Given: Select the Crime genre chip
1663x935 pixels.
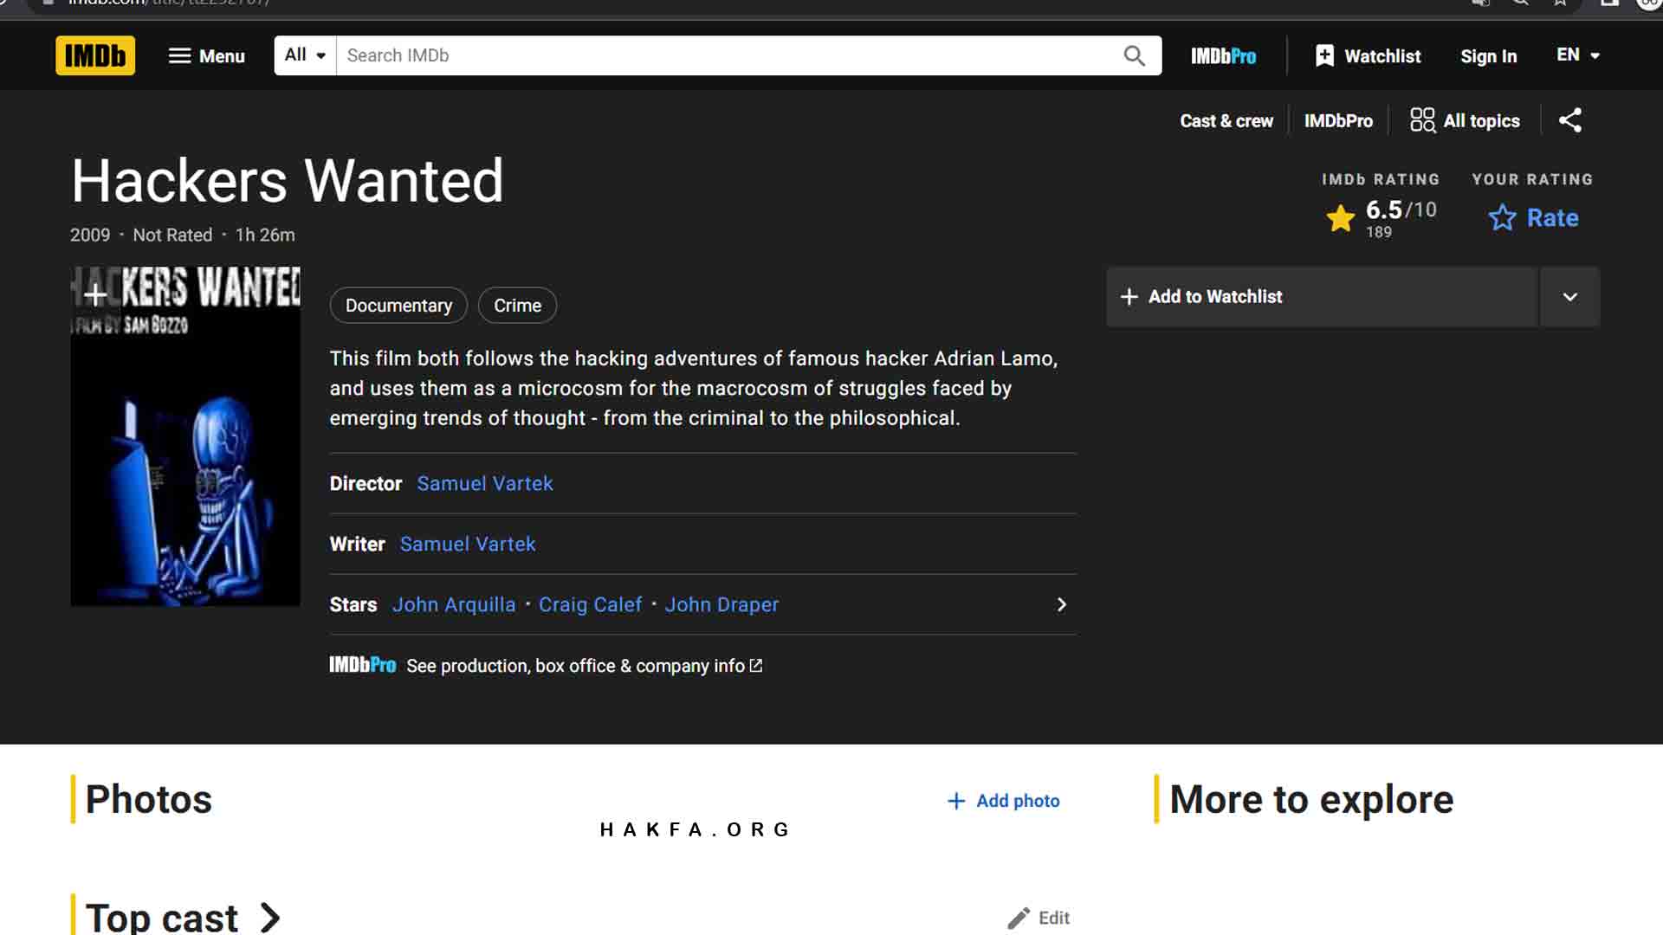Looking at the screenshot, I should point(517,306).
